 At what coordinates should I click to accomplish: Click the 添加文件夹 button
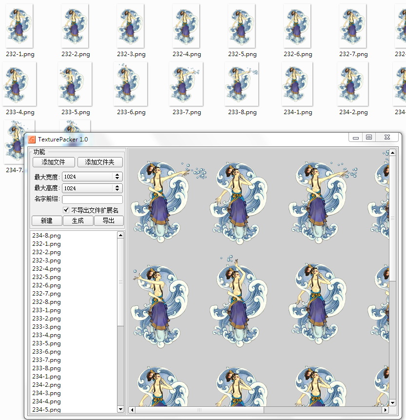100,162
